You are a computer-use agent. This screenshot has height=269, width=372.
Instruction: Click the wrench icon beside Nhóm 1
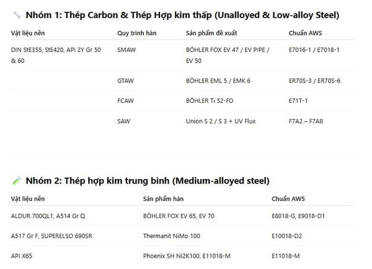[17, 15]
